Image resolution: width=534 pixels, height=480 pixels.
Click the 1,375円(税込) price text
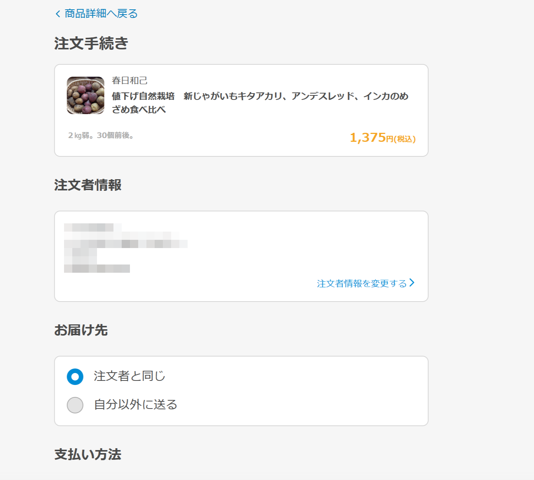click(382, 138)
